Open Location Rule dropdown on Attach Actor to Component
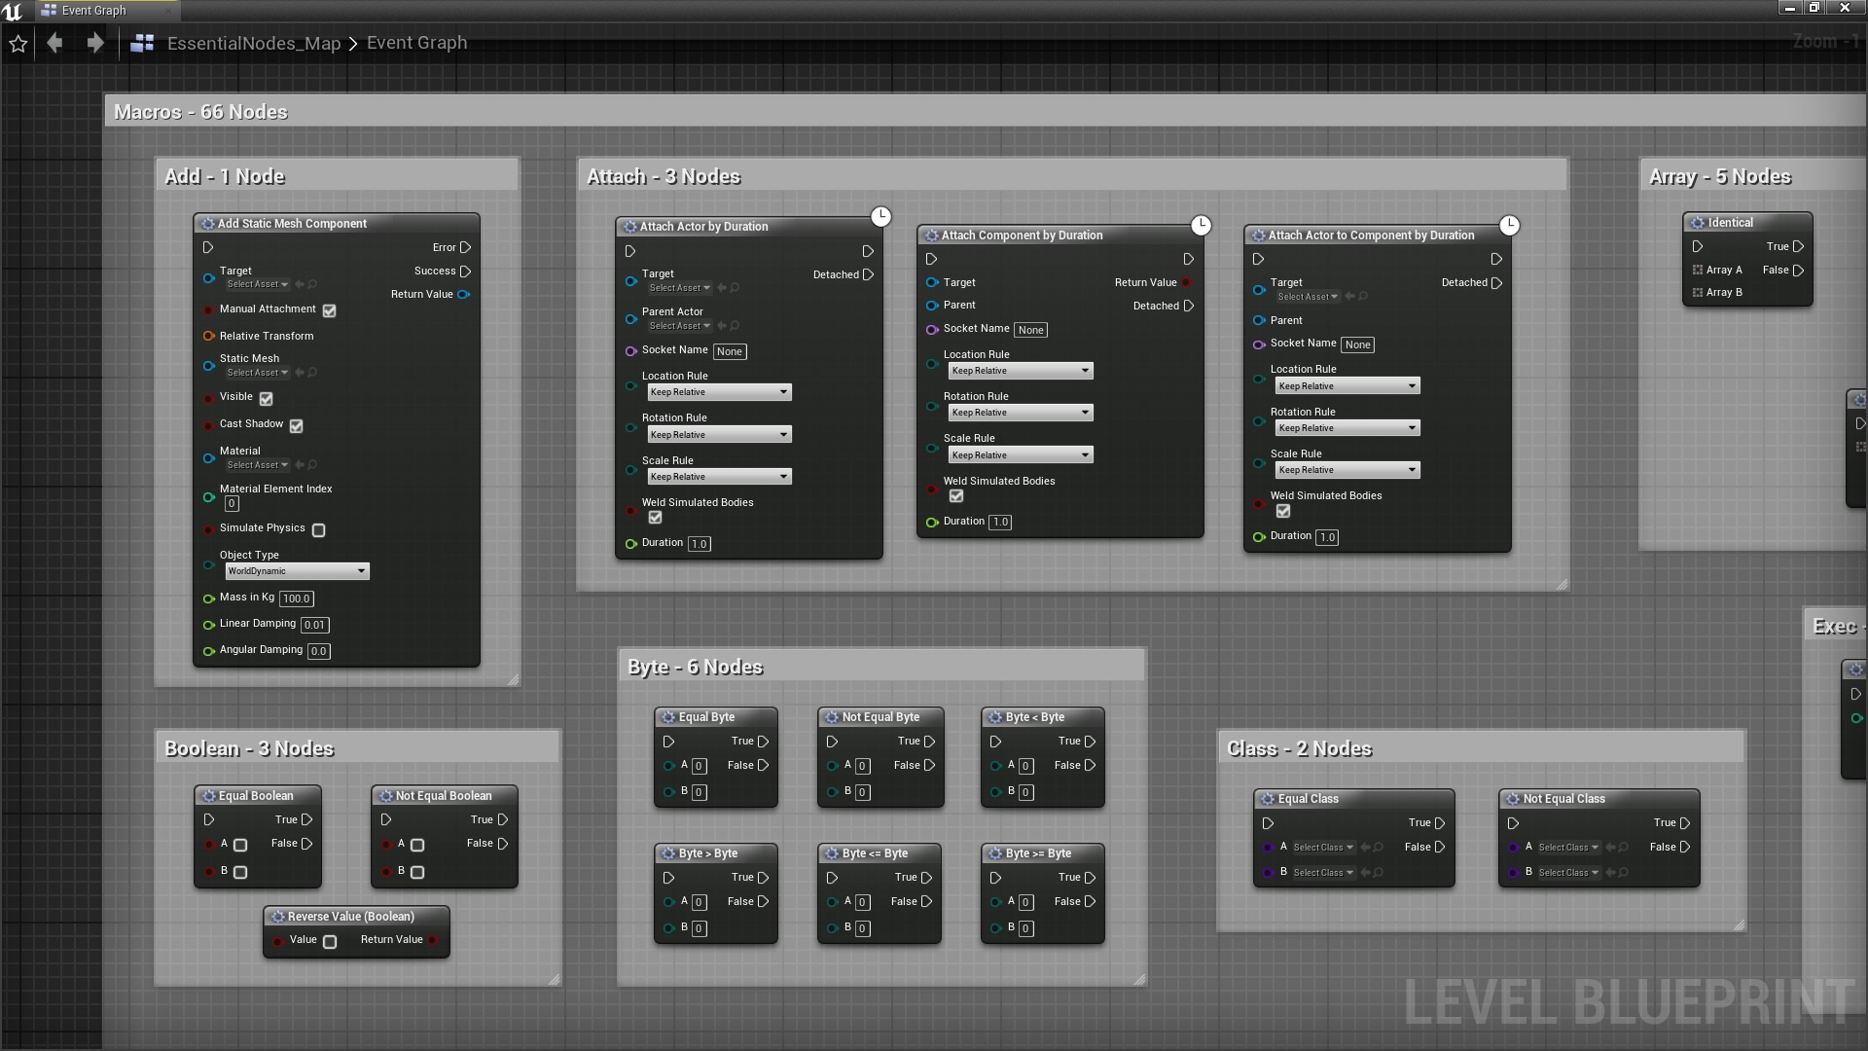Screen dimensions: 1868x1051 click(x=1347, y=385)
